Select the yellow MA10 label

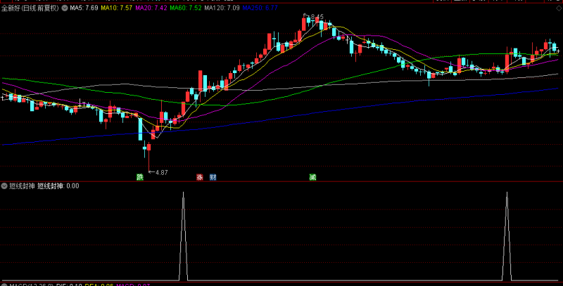117,8
